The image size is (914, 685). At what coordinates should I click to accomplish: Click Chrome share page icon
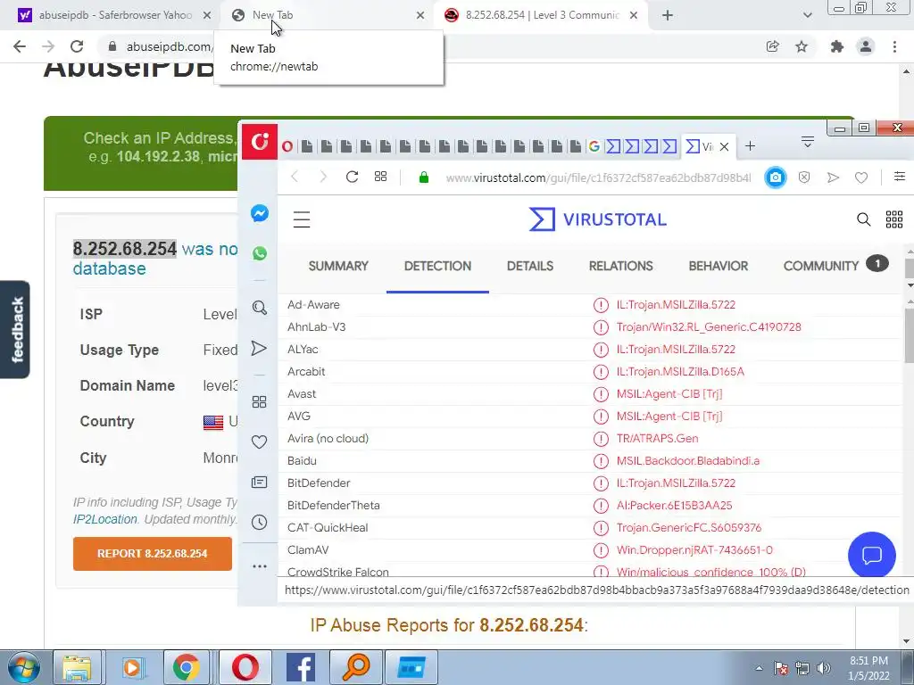coord(773,46)
